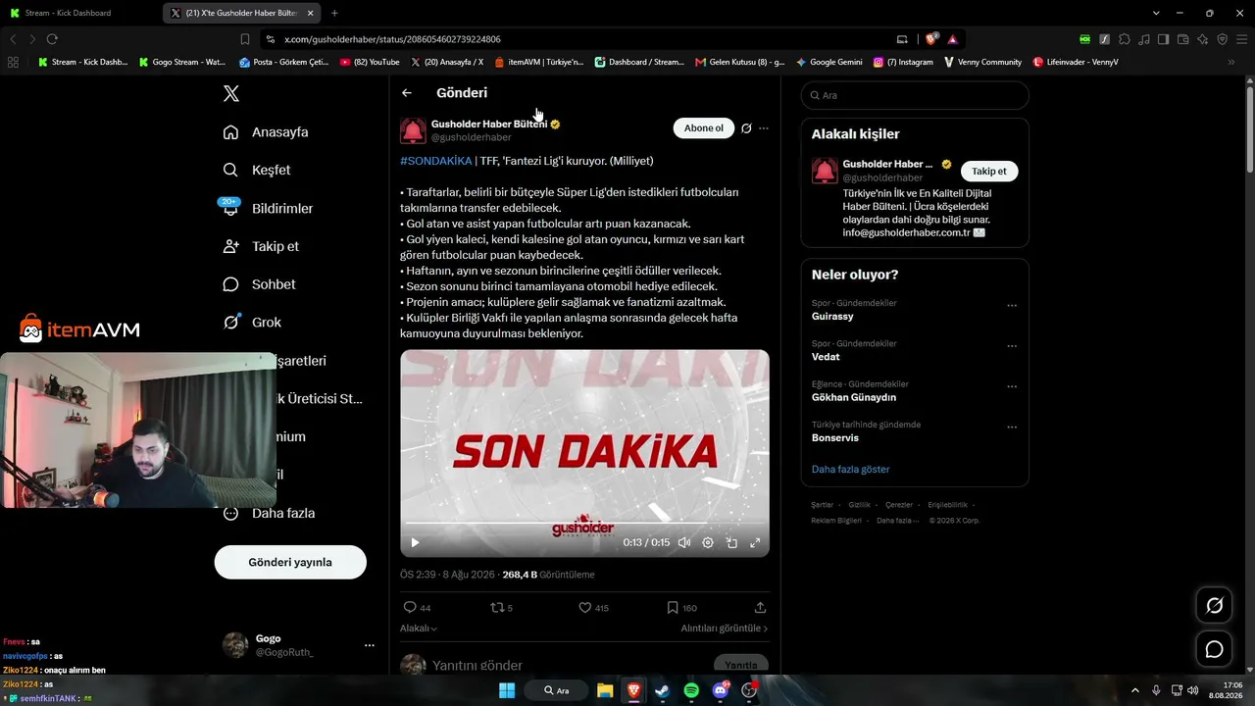
Task: Toggle the browser sidebar panel
Action: coord(1163,39)
